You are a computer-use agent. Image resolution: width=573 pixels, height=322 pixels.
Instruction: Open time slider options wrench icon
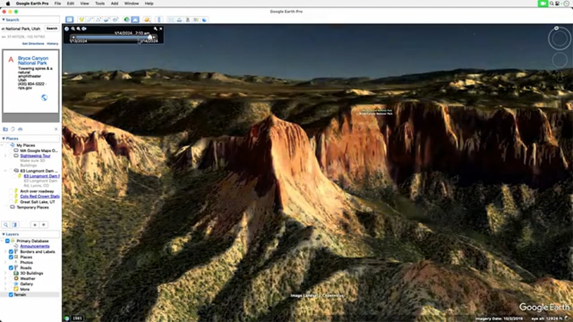point(155,29)
